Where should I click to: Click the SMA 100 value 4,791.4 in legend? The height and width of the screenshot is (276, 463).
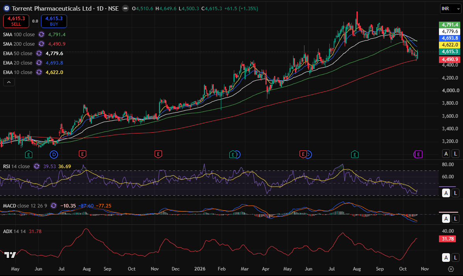[x=57, y=35]
